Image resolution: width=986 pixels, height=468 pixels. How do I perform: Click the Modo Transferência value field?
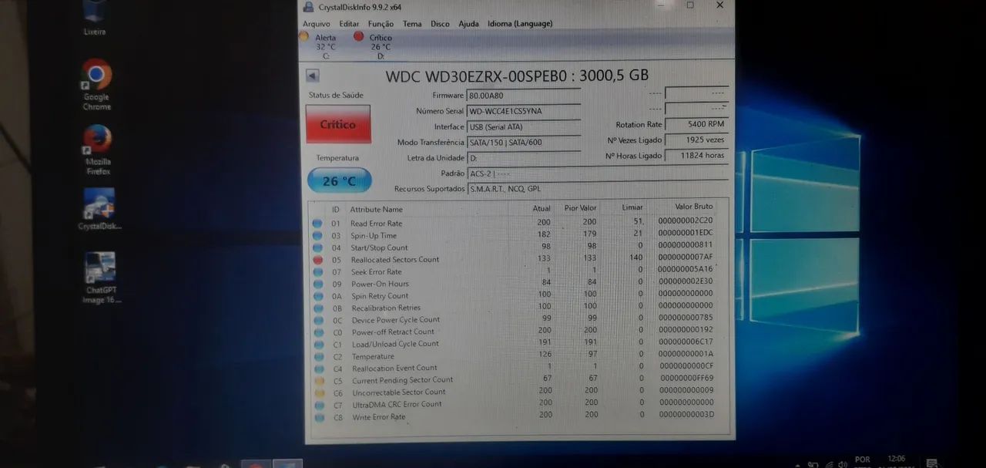click(x=524, y=143)
